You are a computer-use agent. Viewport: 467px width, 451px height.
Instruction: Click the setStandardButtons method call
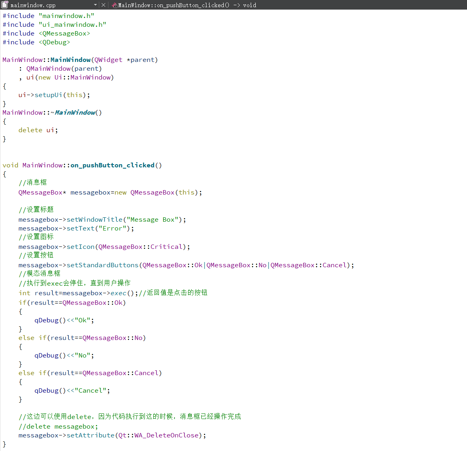pyautogui.click(x=102, y=265)
